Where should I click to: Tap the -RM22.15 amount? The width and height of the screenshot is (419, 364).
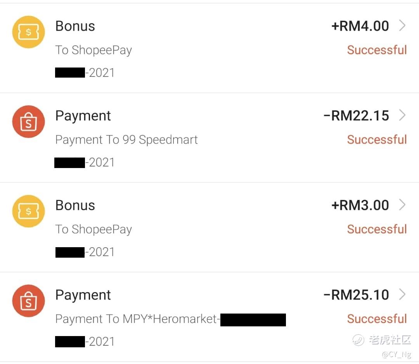(x=356, y=116)
